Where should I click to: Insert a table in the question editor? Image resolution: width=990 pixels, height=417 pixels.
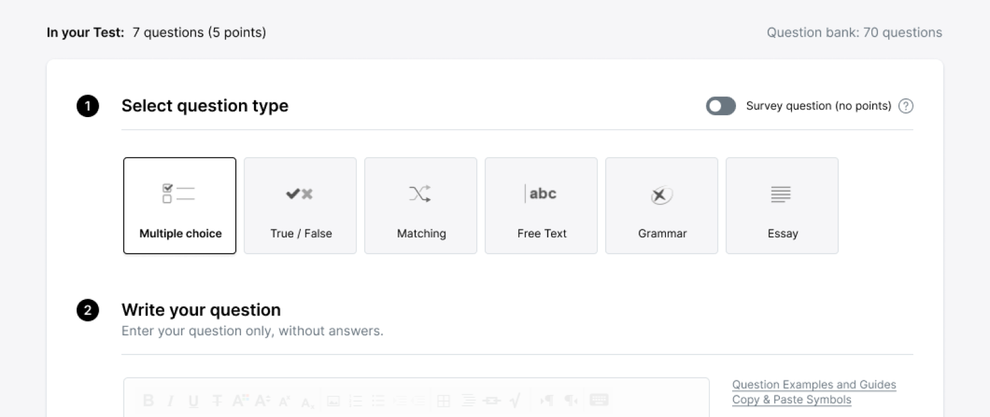[443, 401]
